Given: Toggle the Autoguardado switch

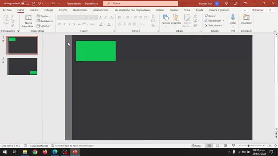Looking at the screenshot, I should pos(25,3).
